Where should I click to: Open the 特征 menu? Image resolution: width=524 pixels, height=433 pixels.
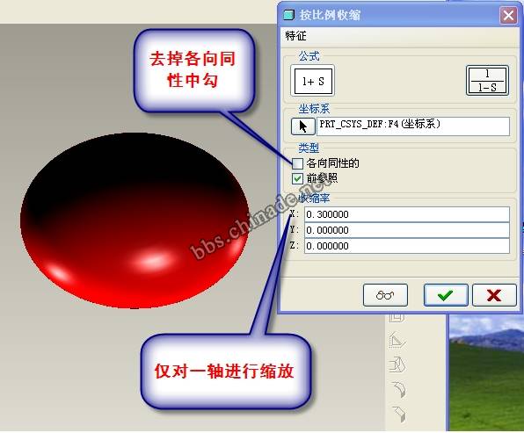click(295, 36)
